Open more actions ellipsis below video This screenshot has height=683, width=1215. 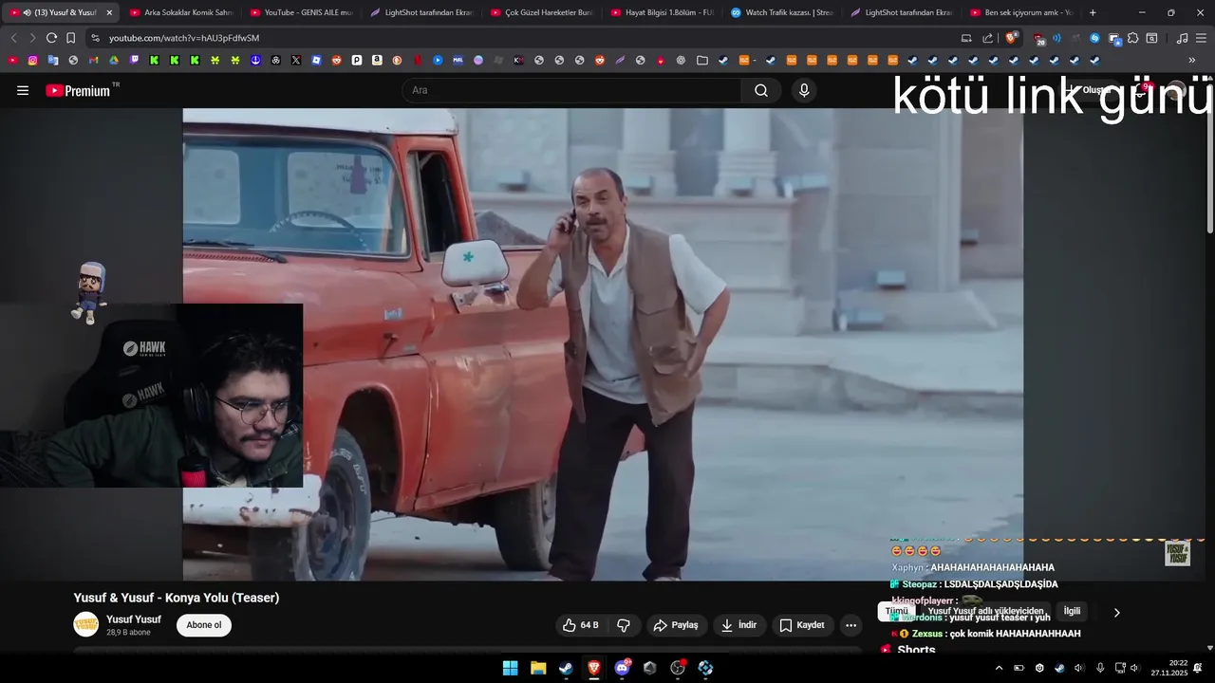click(850, 625)
